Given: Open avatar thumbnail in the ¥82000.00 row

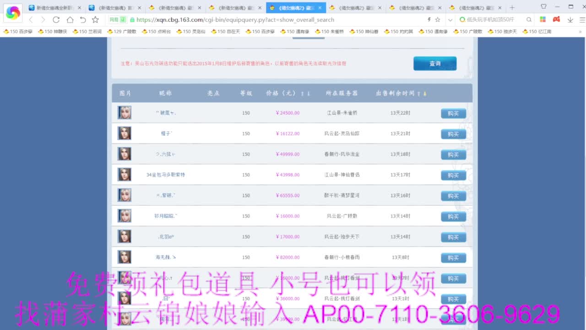Looking at the screenshot, I should (x=125, y=257).
